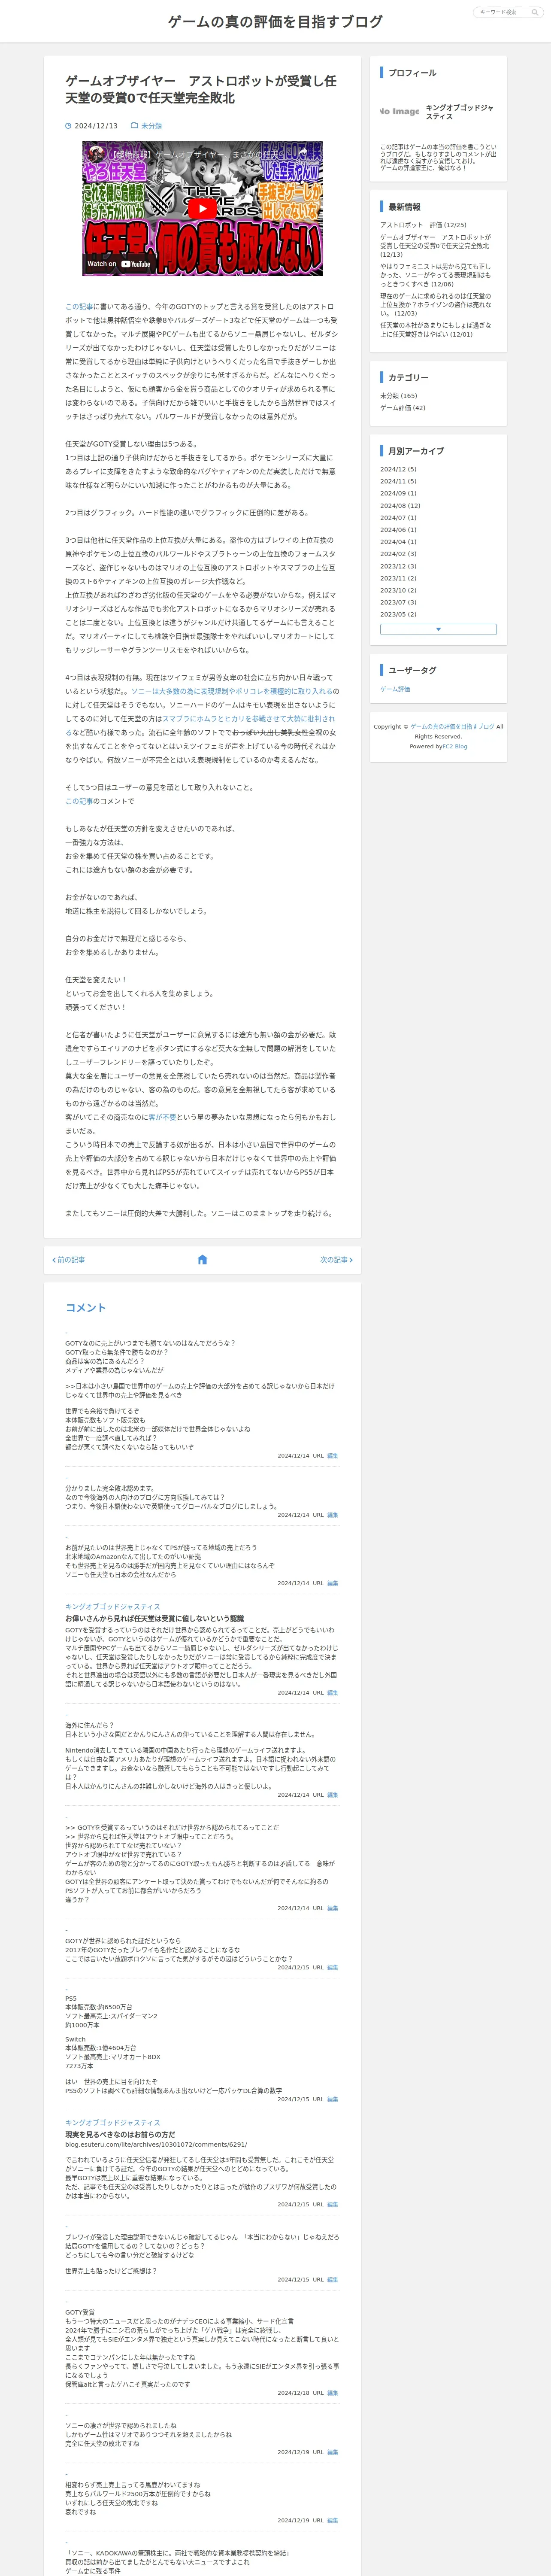Play the embedded YouTube video
Screen dimensions: 551x2576
[x=202, y=208]
